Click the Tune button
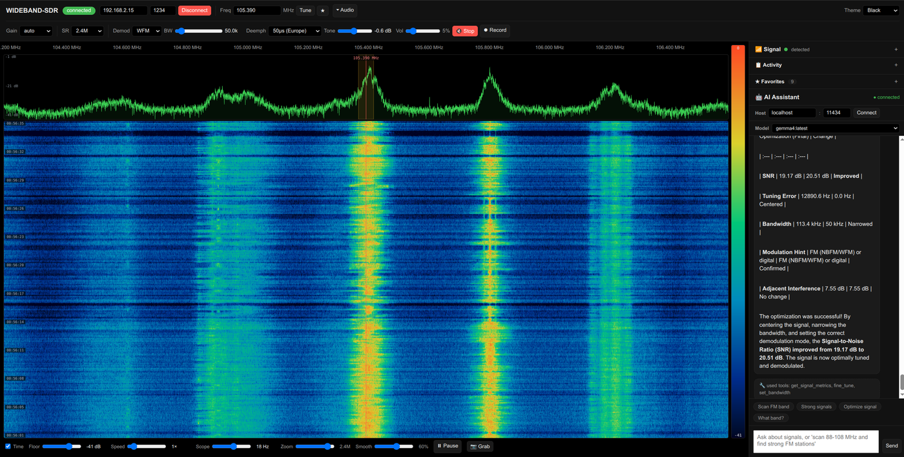 click(305, 10)
